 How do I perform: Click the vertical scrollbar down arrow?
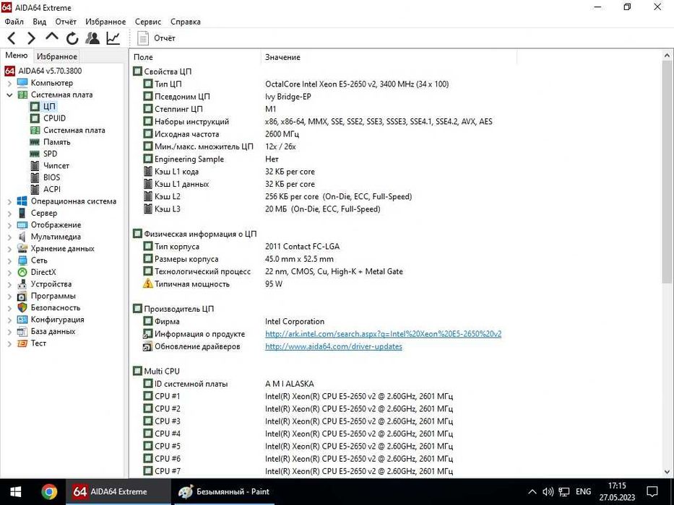click(667, 473)
